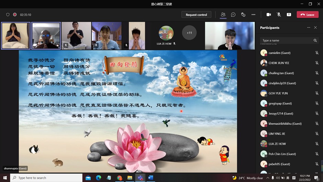
Task: Click chuiling.tan's muted mic icon
Action: 317,73
